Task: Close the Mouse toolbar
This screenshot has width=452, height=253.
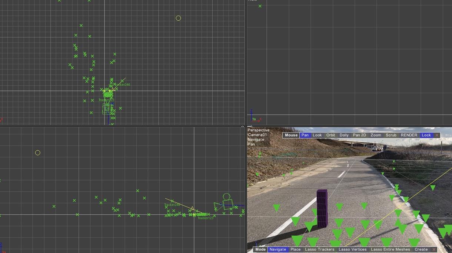Action: (x=436, y=135)
